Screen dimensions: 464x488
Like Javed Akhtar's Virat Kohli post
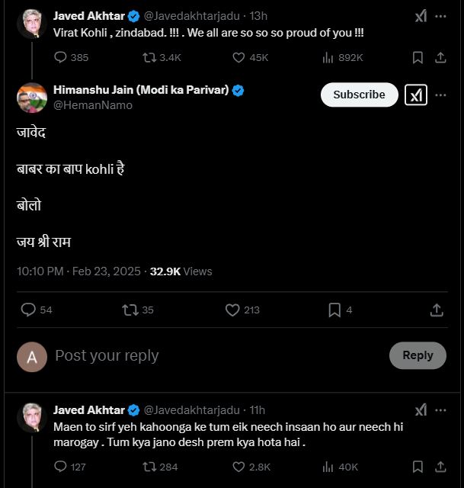click(x=238, y=57)
